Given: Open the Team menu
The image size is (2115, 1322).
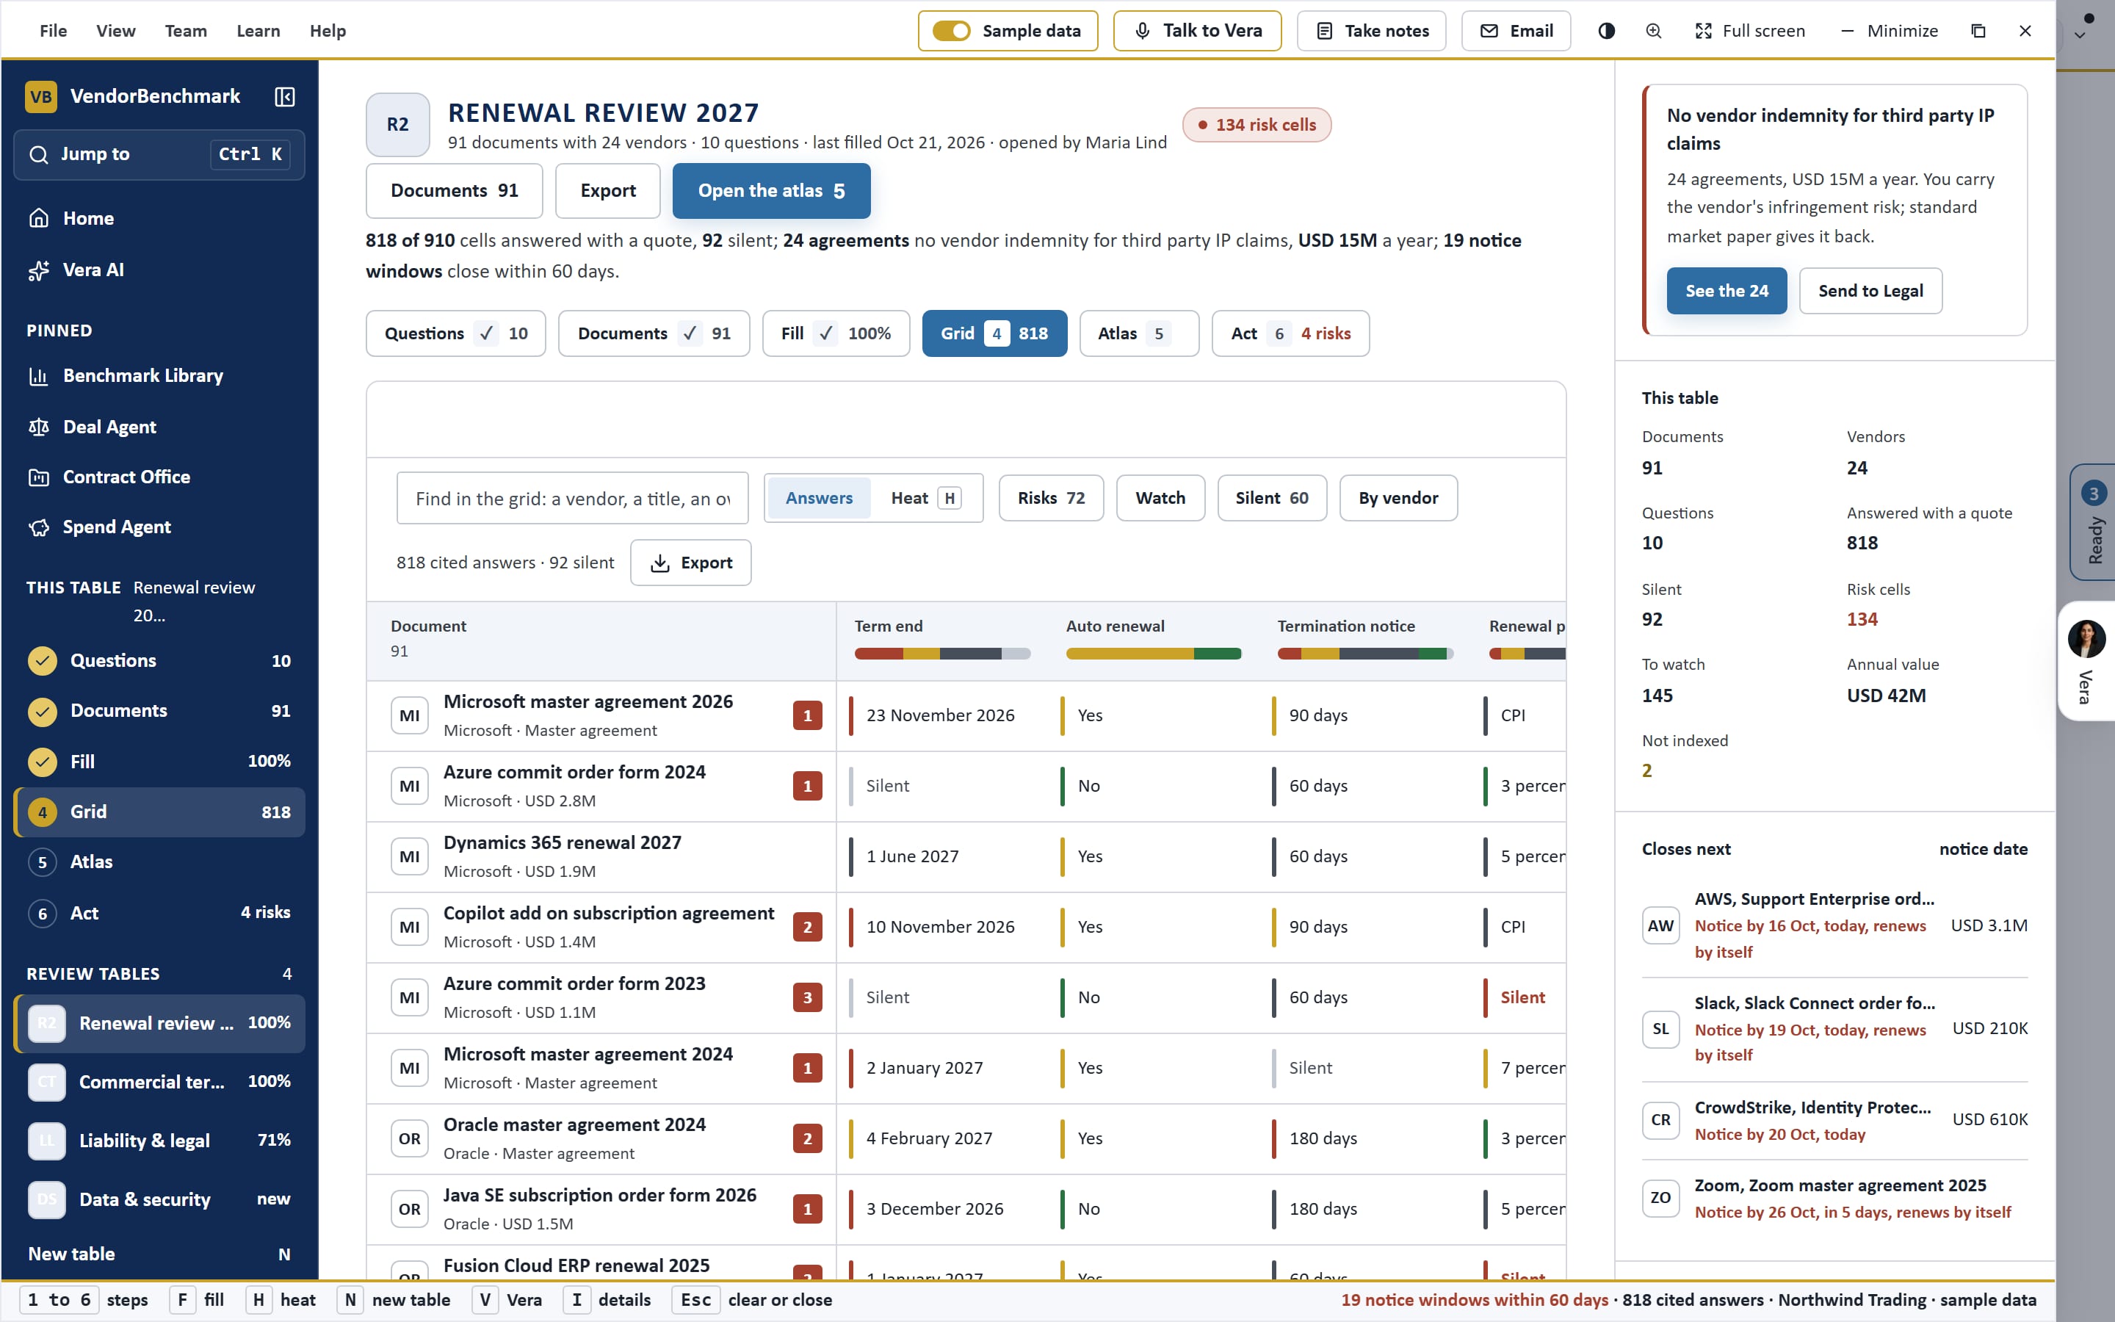Looking at the screenshot, I should (186, 31).
